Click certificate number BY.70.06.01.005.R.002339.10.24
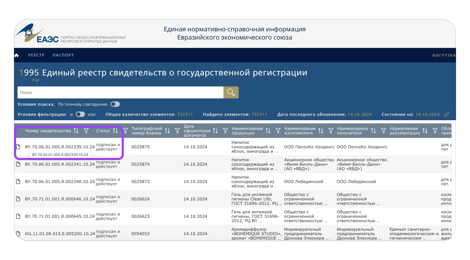The height and width of the screenshot is (260, 470). coord(60,147)
